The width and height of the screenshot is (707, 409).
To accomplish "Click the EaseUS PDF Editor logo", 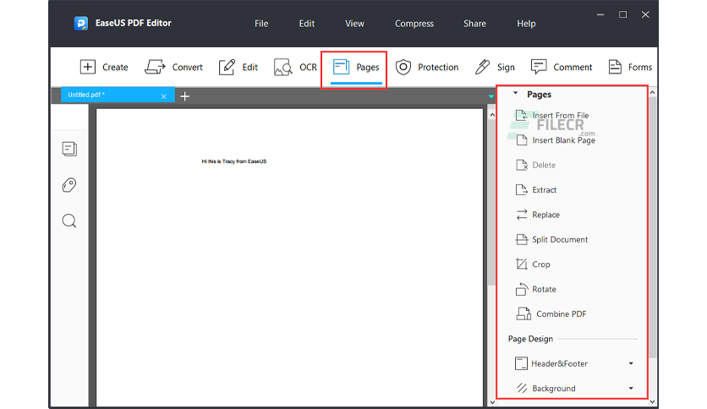I will tap(80, 23).
